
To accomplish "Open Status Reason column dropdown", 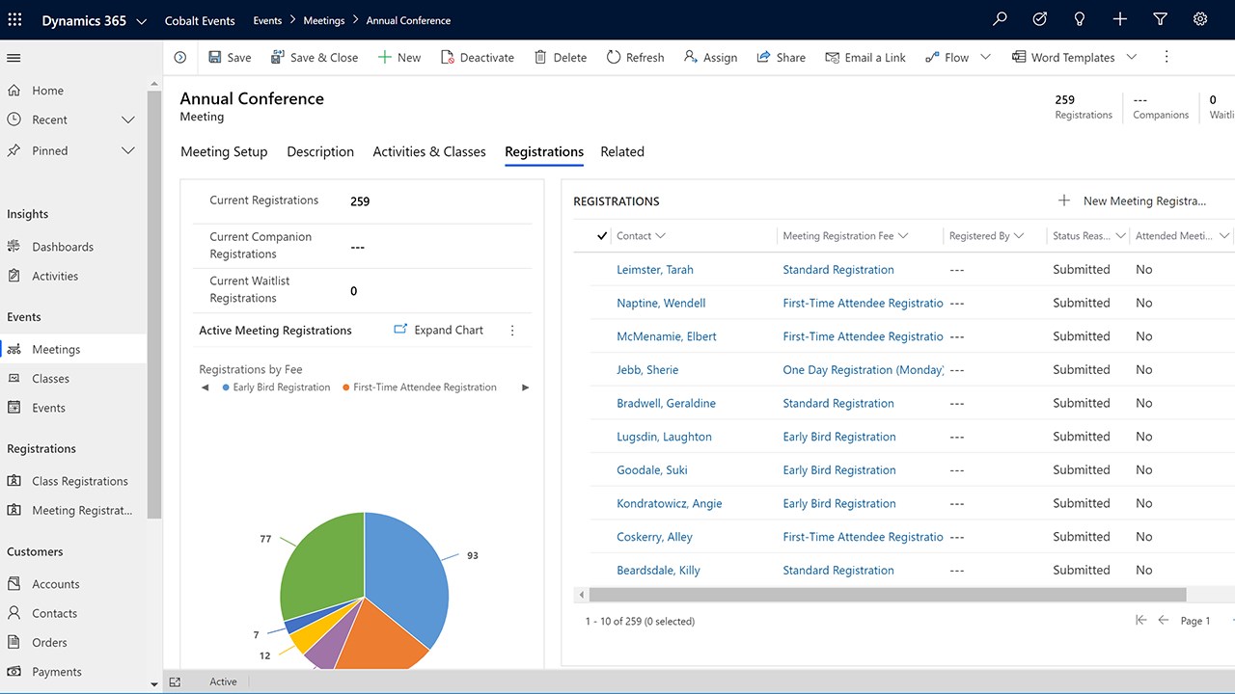I will (x=1122, y=236).
